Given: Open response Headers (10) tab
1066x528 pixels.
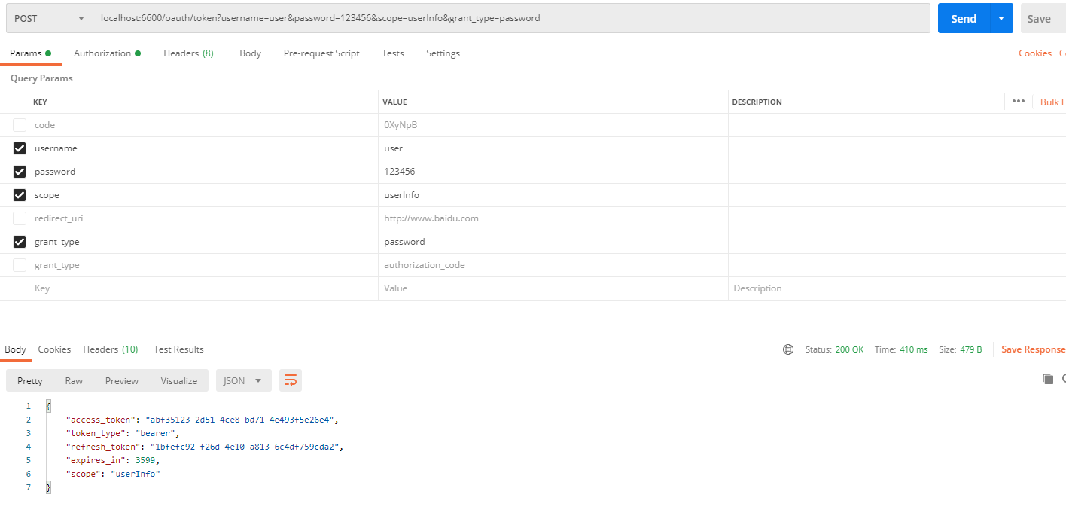Looking at the screenshot, I should coord(111,349).
